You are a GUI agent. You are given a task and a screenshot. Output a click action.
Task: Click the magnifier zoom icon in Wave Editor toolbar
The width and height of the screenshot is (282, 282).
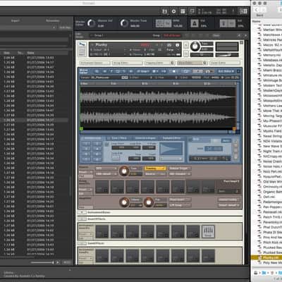pos(97,71)
